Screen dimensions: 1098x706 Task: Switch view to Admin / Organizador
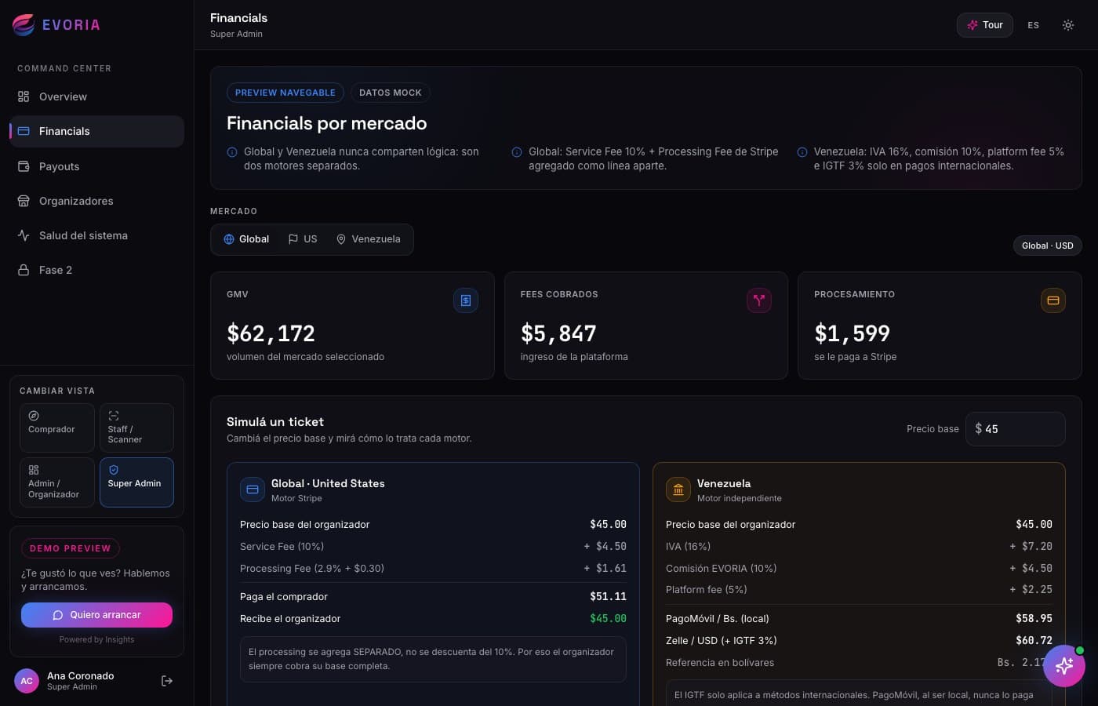(x=57, y=482)
